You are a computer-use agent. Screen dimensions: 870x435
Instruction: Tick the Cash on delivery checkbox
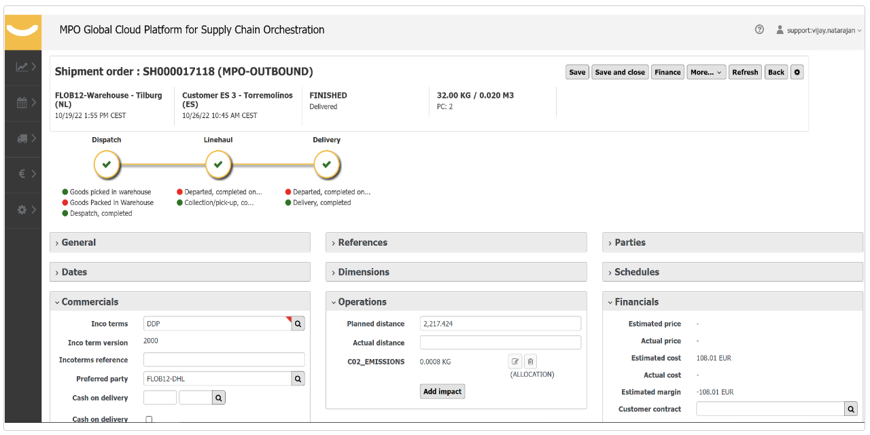[150, 419]
